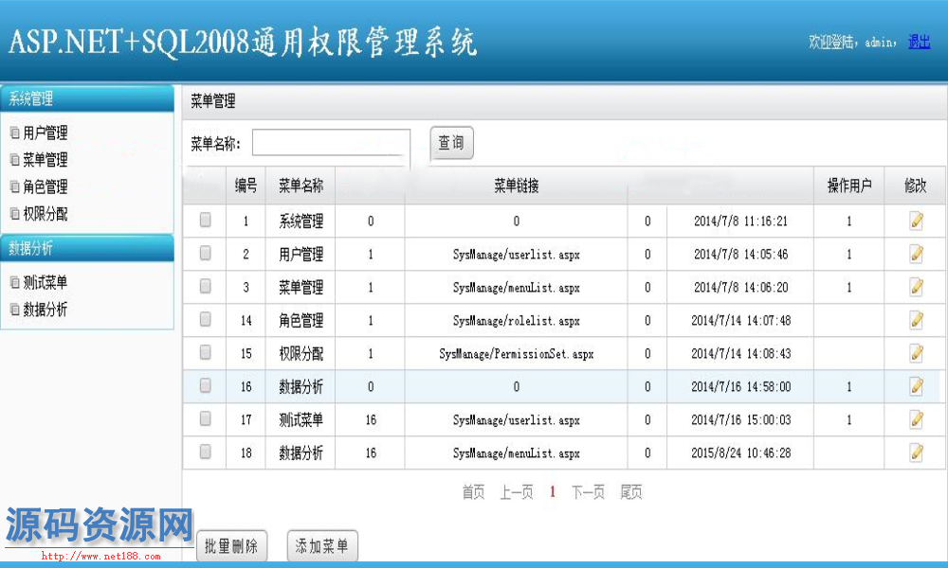Open 菜单管理 in the sidebar
This screenshot has width=948, height=568.
coord(45,160)
